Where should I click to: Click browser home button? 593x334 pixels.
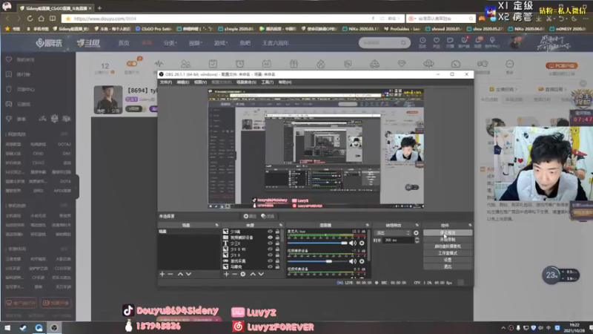(x=42, y=18)
